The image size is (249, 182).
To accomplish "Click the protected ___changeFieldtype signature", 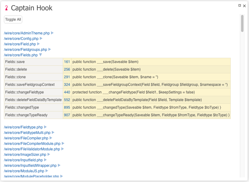I will pyautogui.click(x=133, y=92).
